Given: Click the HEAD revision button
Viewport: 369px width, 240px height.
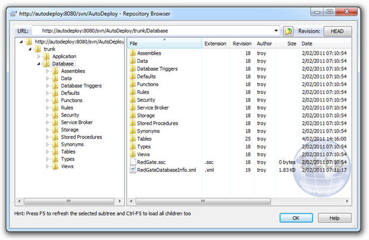Looking at the screenshot, I should tap(337, 31).
